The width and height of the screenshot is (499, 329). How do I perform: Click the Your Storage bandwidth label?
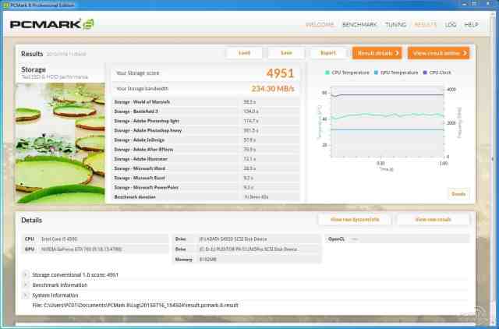(x=142, y=89)
